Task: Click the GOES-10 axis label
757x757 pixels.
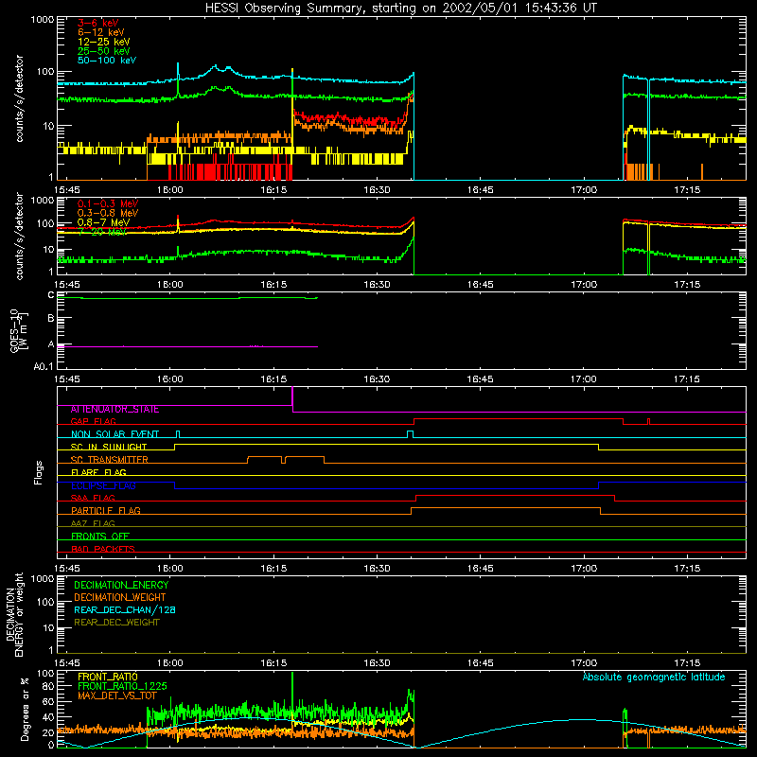Action: (19, 331)
